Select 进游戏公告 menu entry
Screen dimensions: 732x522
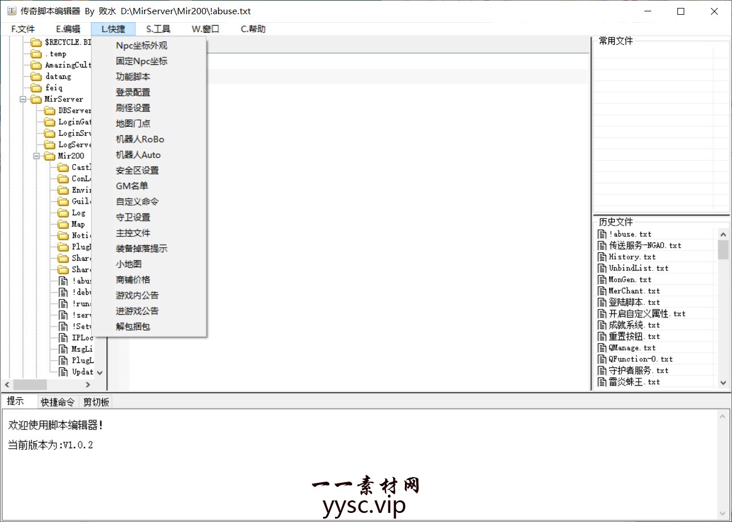(137, 311)
